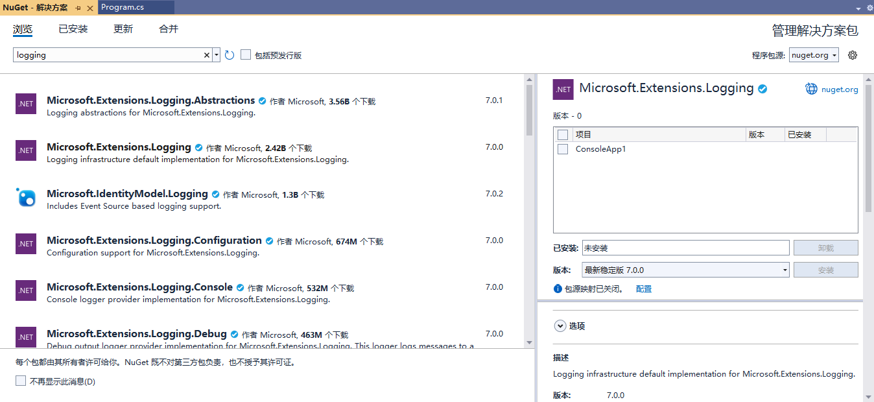Click the info icon next to package source mapping
874x402 pixels.
(x=558, y=289)
